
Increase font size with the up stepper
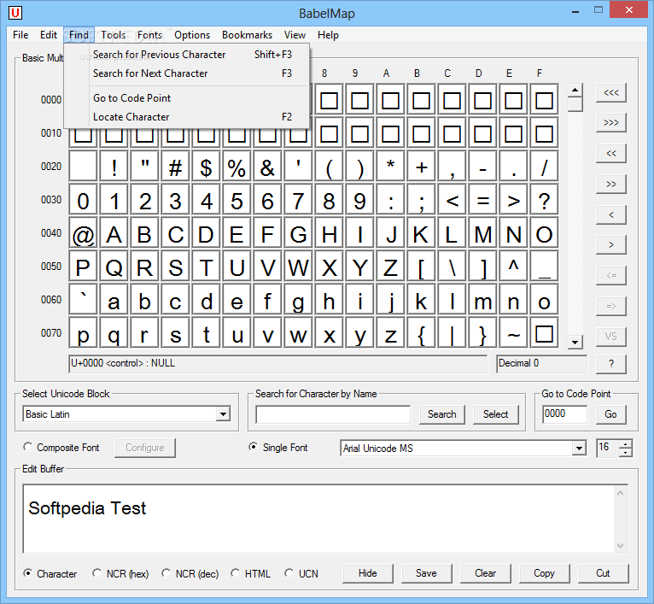pos(625,444)
